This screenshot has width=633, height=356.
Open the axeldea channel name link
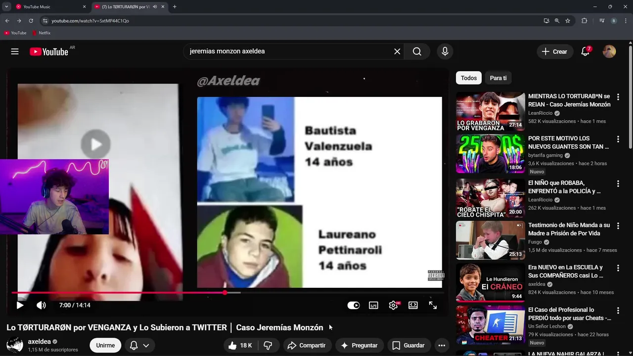tap(39, 342)
